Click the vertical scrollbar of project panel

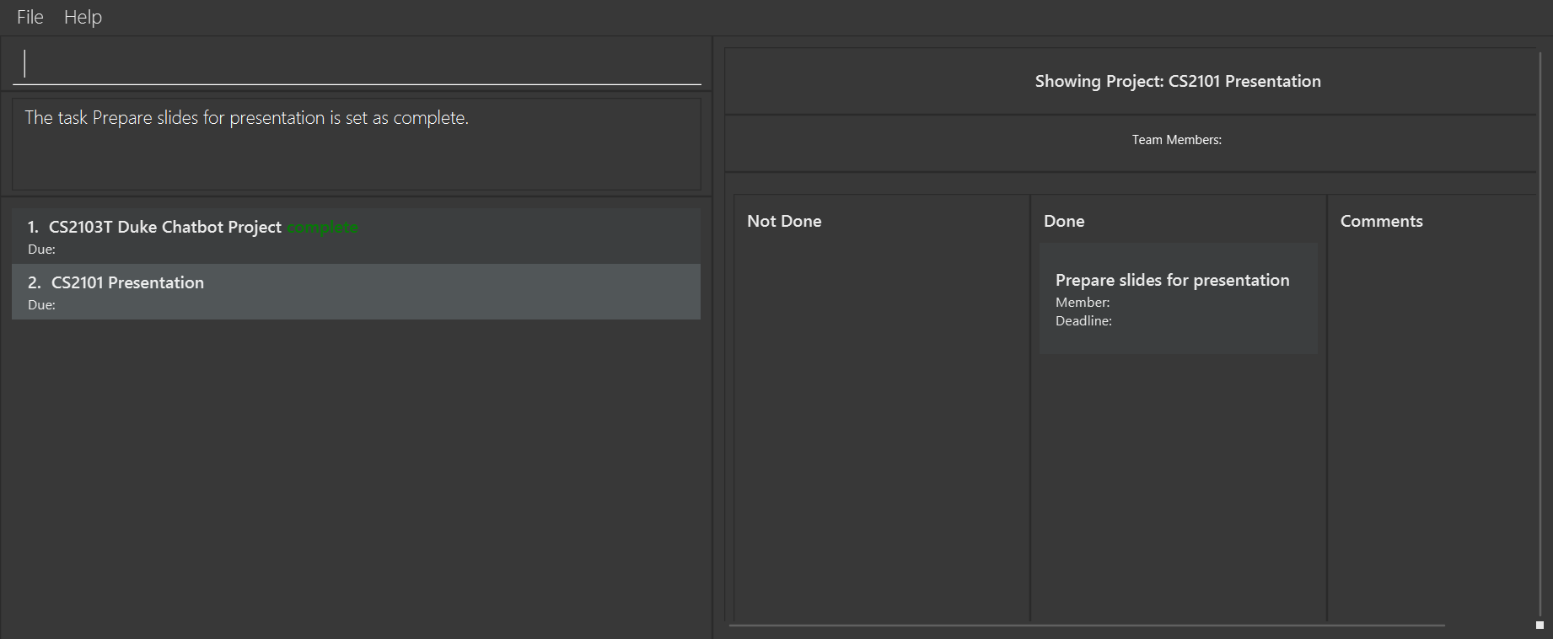coord(1540,333)
